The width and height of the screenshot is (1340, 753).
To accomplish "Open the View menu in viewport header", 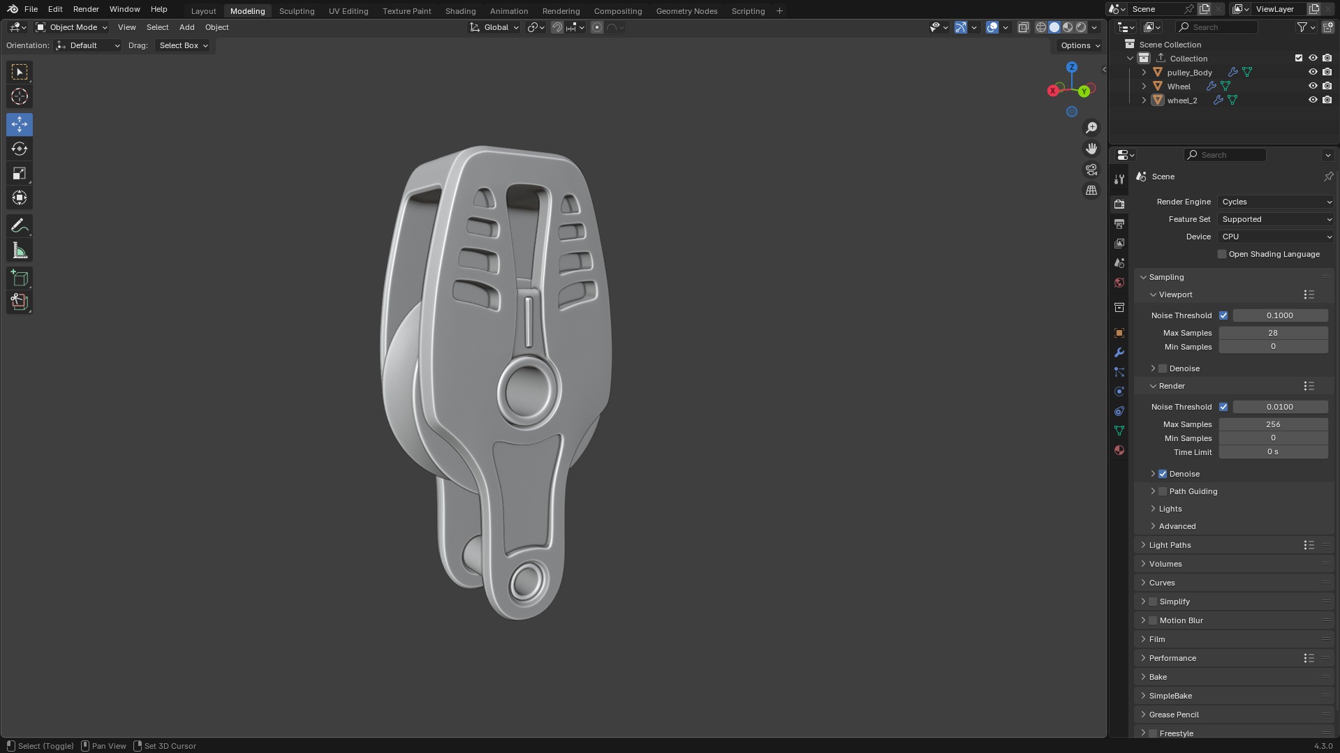I will pyautogui.click(x=126, y=27).
